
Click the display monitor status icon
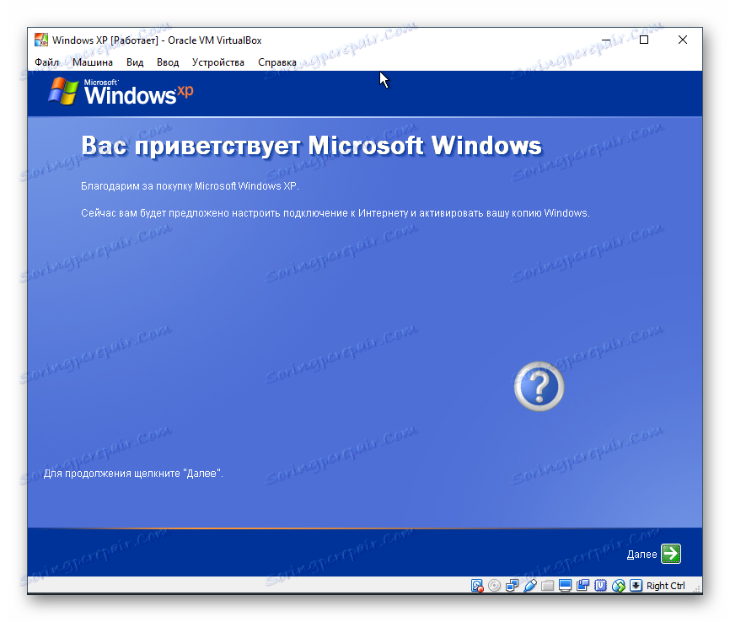click(x=565, y=586)
